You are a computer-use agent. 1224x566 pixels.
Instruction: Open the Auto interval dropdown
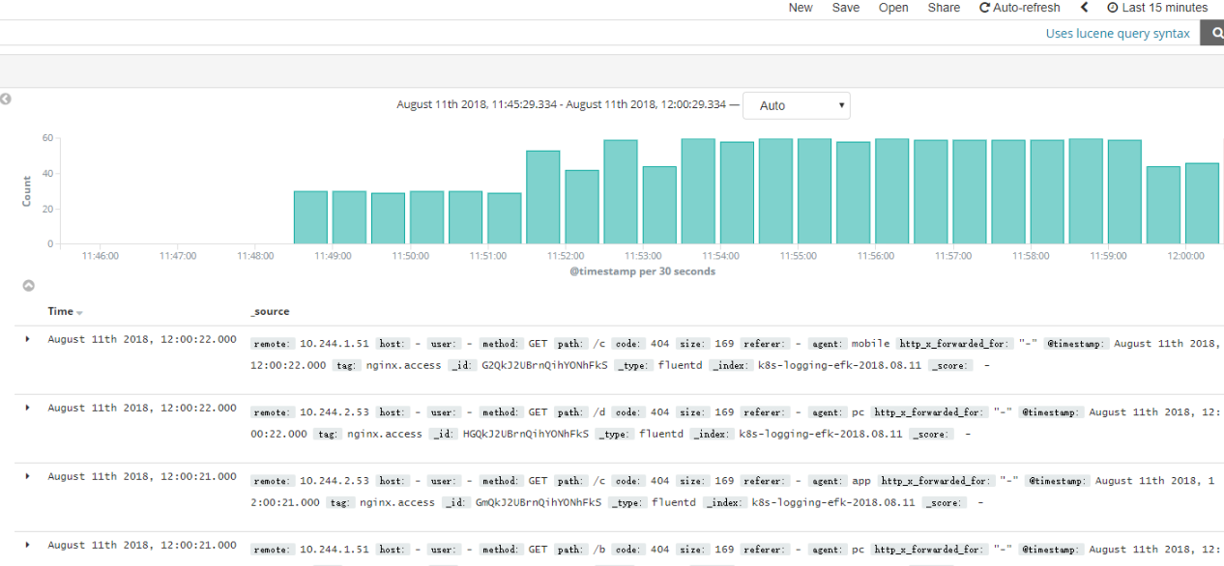click(x=797, y=105)
